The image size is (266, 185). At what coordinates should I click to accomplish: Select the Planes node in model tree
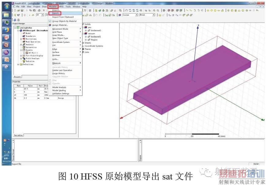click(88, 49)
